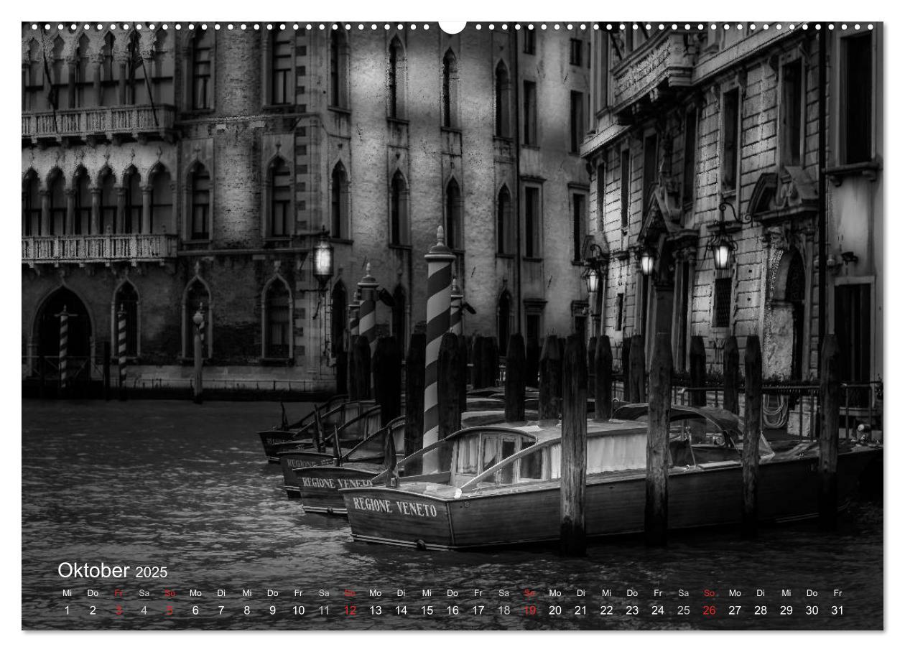The width and height of the screenshot is (905, 652).
Task: Choose calendar date 15
Action: (x=427, y=610)
